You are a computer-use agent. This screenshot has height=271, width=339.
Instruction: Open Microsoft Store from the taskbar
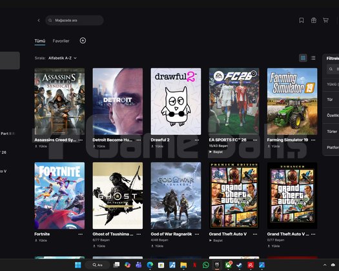click(161, 265)
